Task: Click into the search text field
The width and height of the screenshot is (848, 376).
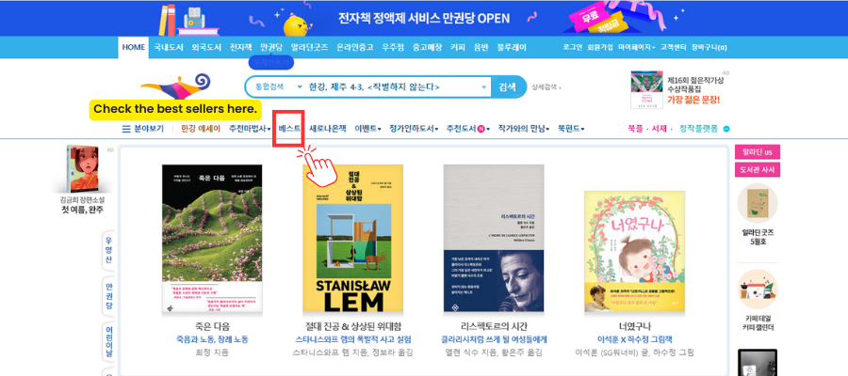Action: [x=392, y=86]
